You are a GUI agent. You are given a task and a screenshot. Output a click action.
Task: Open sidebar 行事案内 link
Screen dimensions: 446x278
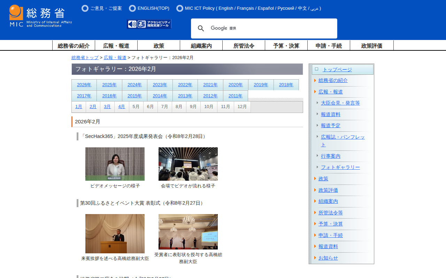point(331,156)
